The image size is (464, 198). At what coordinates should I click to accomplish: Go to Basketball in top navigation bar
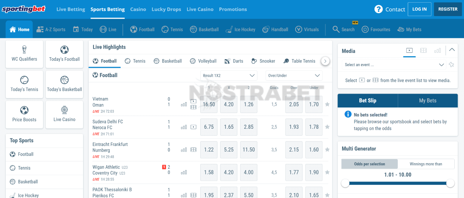[x=204, y=29]
